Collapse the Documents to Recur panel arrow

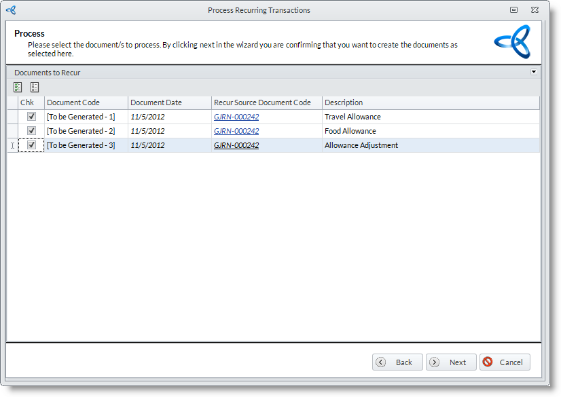(x=534, y=72)
